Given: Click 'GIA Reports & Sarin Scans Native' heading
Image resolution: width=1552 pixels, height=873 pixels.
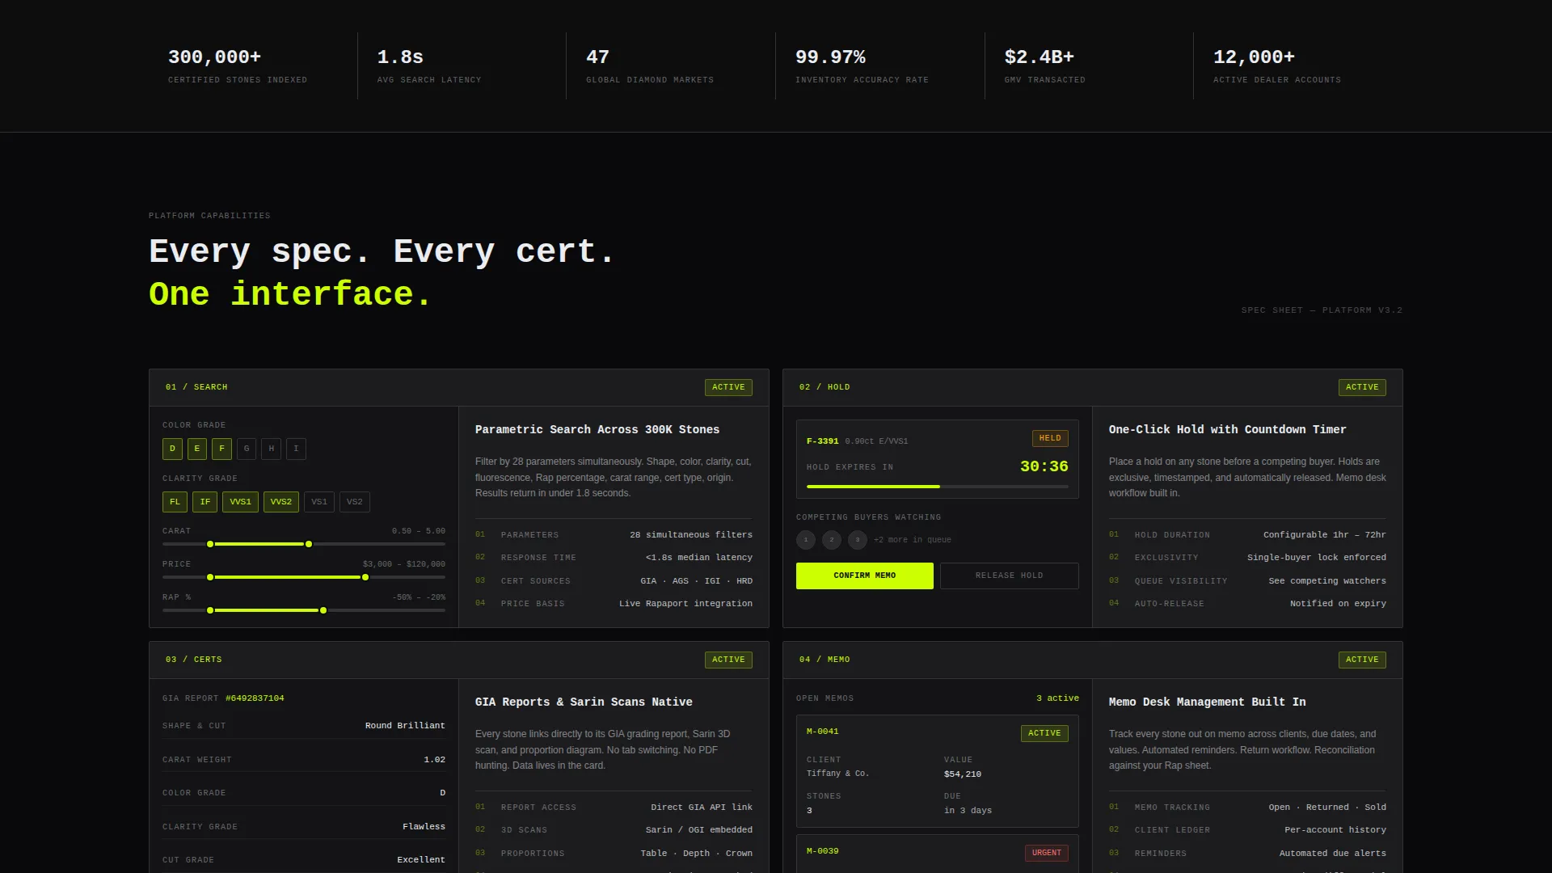Looking at the screenshot, I should point(584,702).
